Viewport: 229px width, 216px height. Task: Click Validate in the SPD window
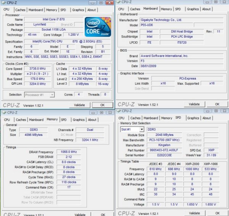194,213
